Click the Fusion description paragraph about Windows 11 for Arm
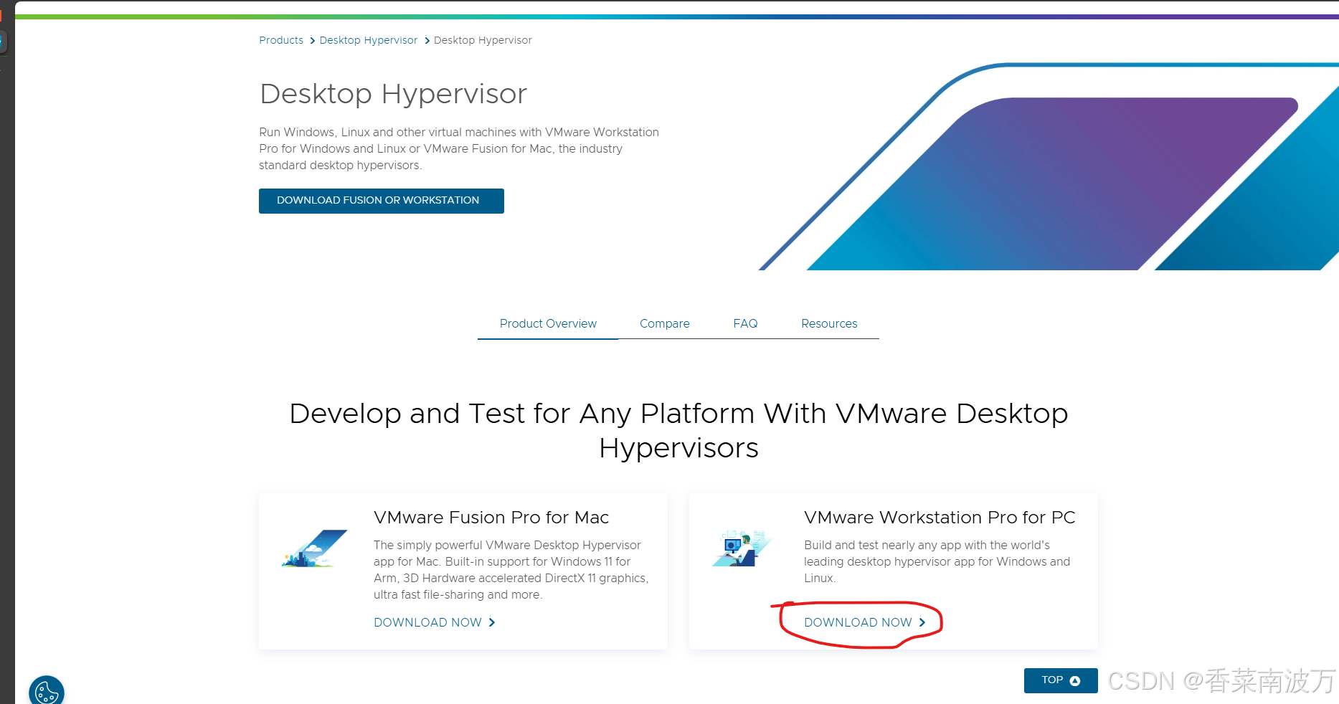Image resolution: width=1339 pixels, height=704 pixels. pos(511,570)
